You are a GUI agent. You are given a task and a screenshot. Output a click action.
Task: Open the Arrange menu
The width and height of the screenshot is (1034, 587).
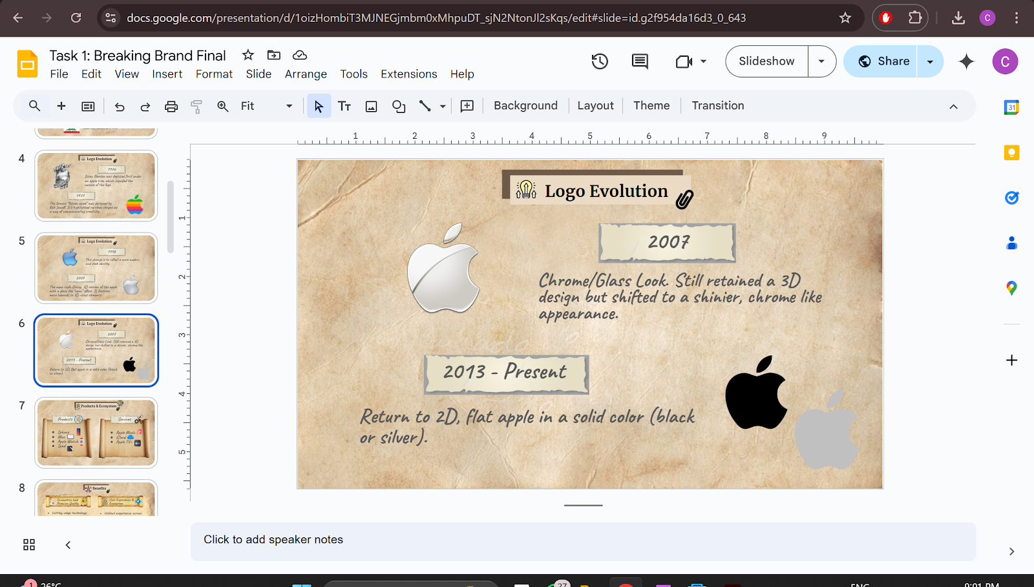[306, 74]
